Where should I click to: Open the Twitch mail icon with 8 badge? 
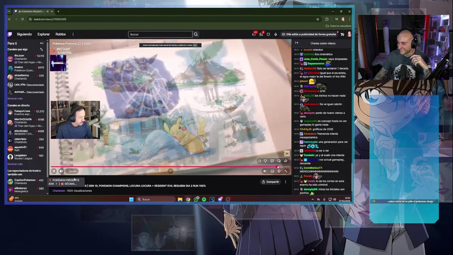coord(261,34)
